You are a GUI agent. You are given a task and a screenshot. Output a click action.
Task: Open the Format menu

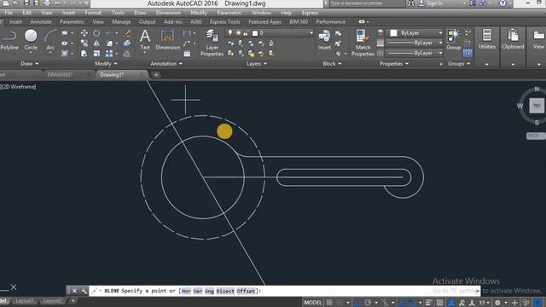93,13
